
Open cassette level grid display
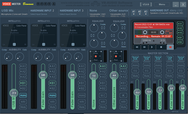pos(138,32)
